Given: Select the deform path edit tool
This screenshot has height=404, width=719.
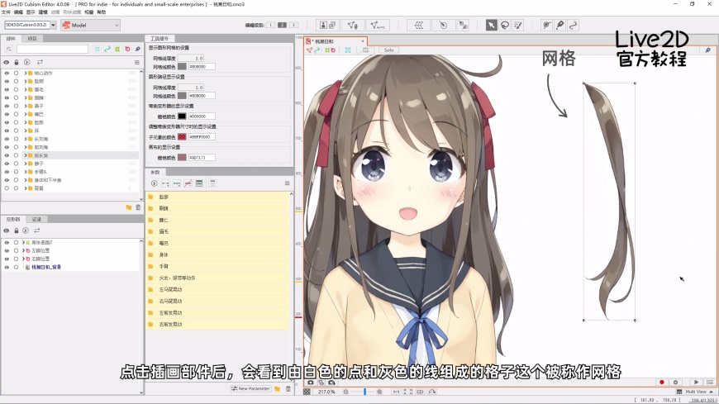Looking at the screenshot, I should click(x=546, y=26).
